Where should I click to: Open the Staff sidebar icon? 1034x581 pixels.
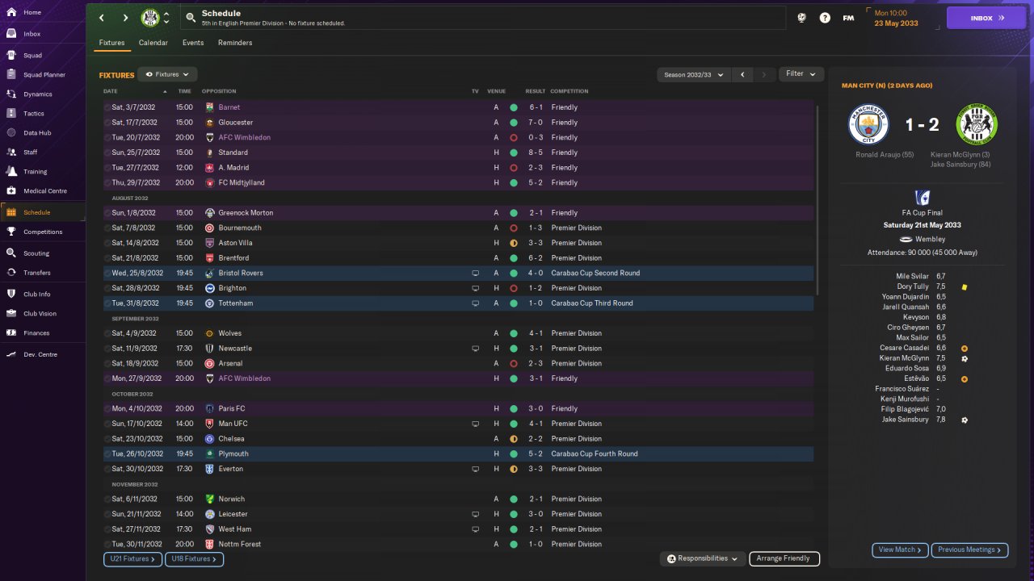[x=11, y=153]
